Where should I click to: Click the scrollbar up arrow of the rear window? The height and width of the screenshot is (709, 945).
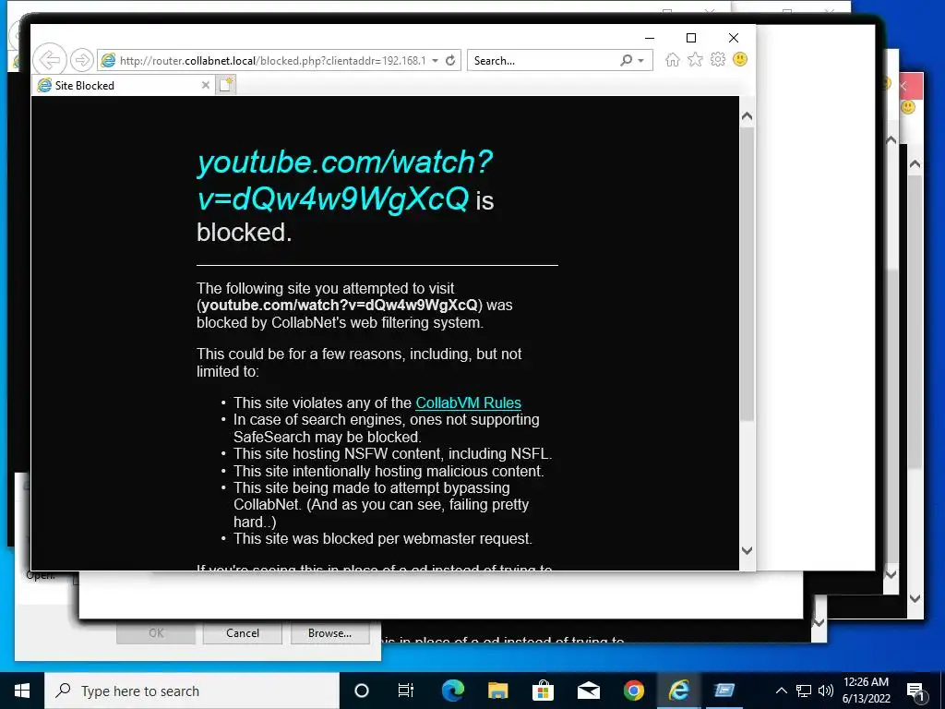(x=915, y=164)
